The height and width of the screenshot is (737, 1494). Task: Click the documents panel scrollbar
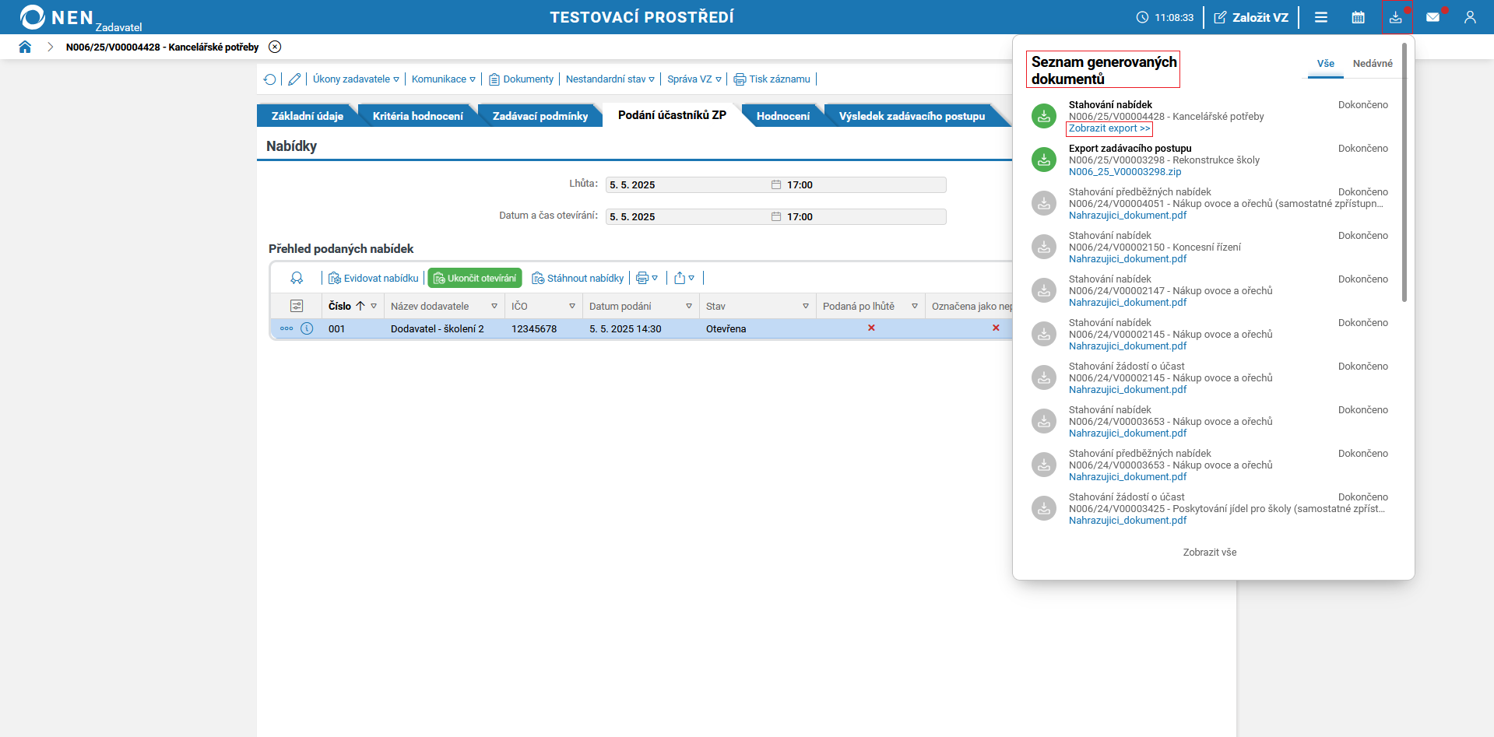(1404, 173)
